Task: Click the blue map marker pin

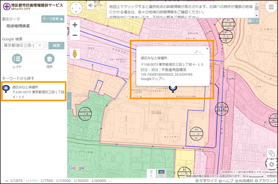Action: (x=173, y=88)
